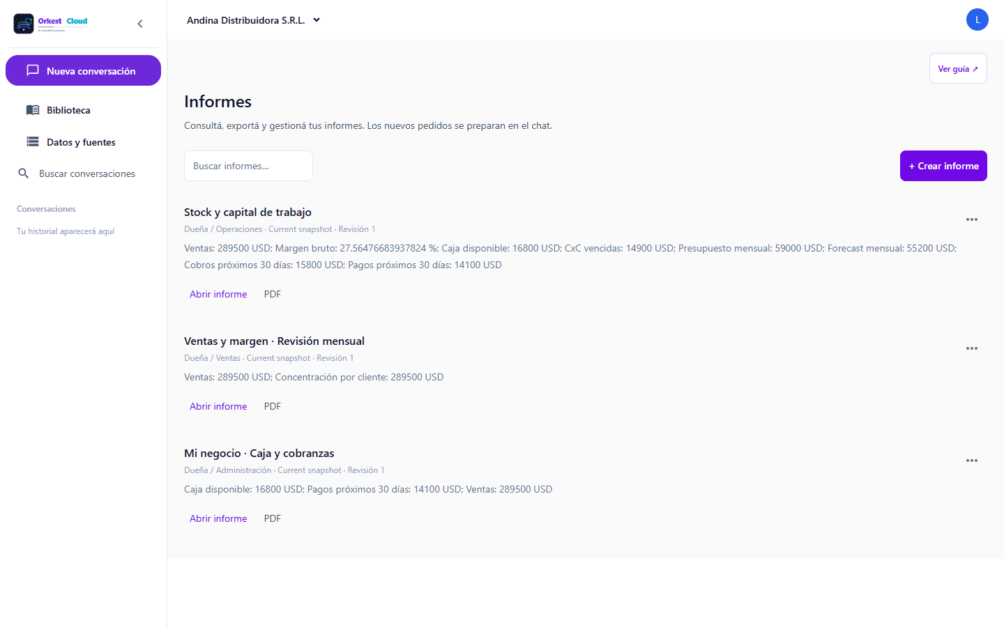Viewport: 1004px width, 627px height.
Task: Focus the Buscar informes search field
Action: coord(248,166)
